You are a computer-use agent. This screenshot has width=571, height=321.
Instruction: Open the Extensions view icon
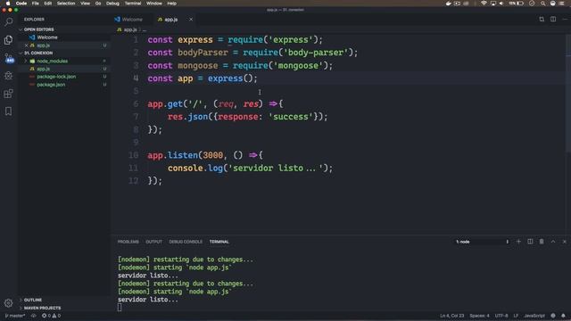click(x=8, y=94)
